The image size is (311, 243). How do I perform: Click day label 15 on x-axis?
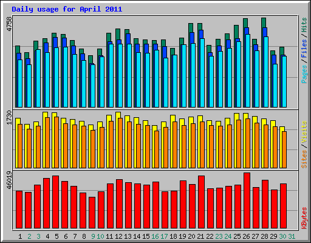[x=146, y=236]
